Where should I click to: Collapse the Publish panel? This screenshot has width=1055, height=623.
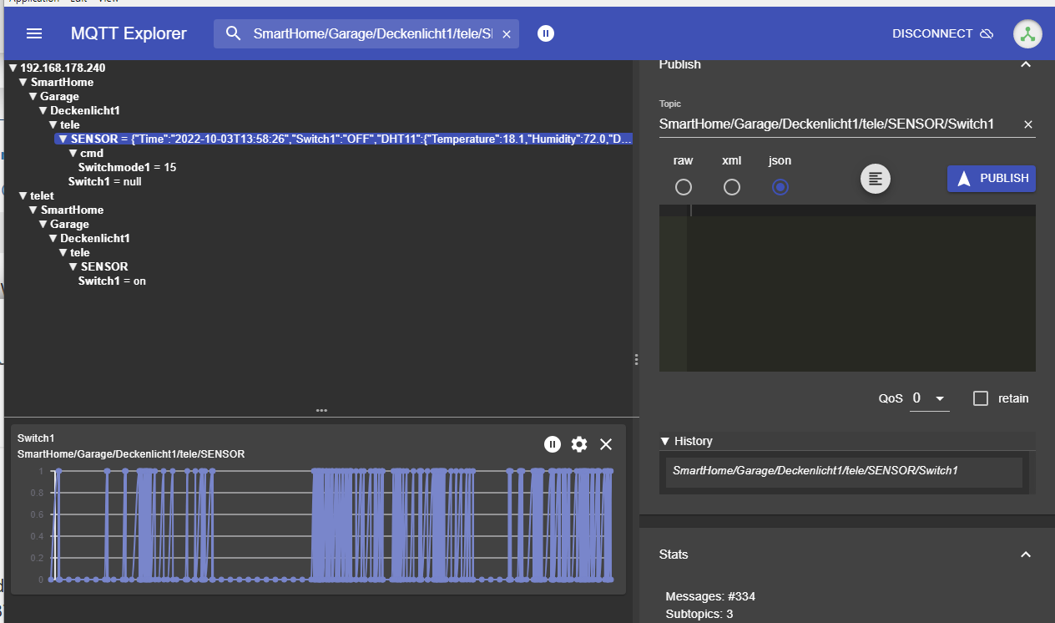click(x=1027, y=64)
